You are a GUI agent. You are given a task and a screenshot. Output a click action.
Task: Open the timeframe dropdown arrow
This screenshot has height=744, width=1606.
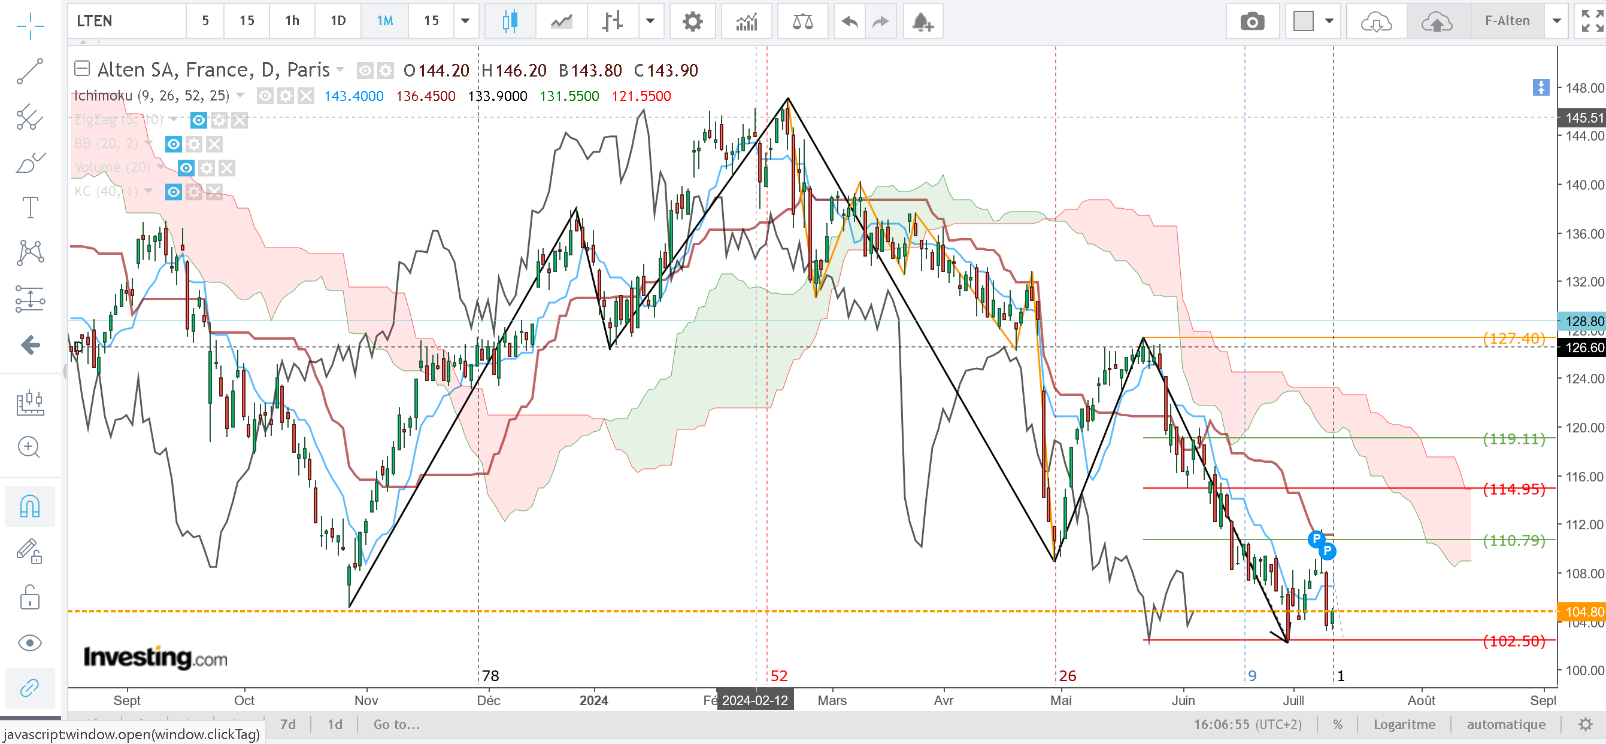tap(465, 21)
